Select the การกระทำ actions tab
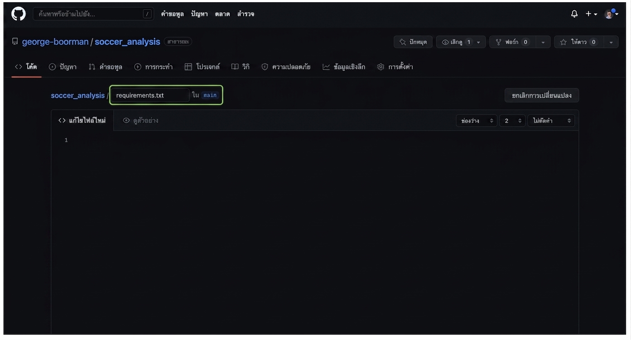The width and height of the screenshot is (631, 340). coord(154,67)
